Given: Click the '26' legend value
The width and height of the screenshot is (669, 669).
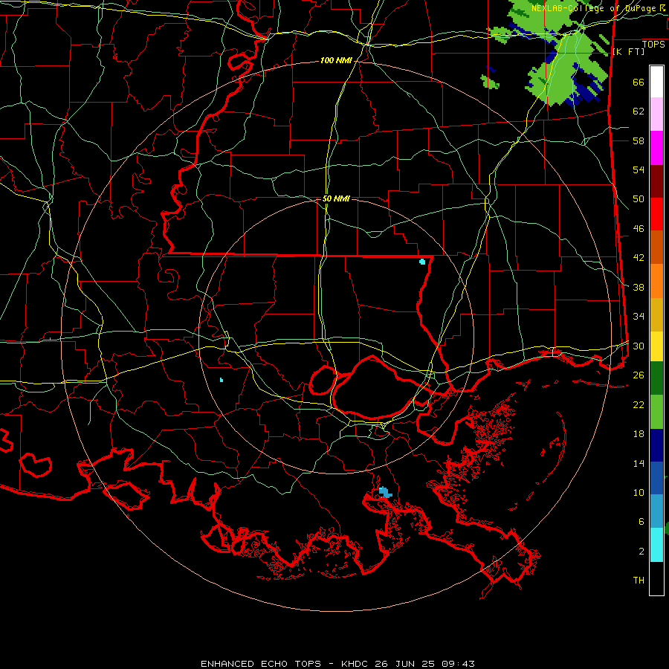Looking at the screenshot, I should pos(639,375).
